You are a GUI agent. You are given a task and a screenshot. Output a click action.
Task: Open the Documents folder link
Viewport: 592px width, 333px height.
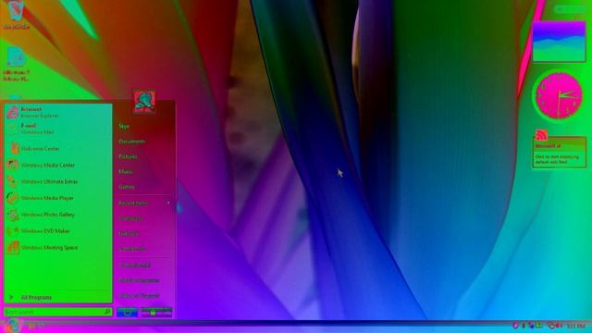pos(131,142)
